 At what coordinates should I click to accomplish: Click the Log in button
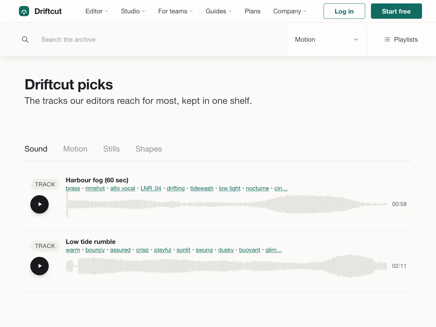[x=344, y=11]
